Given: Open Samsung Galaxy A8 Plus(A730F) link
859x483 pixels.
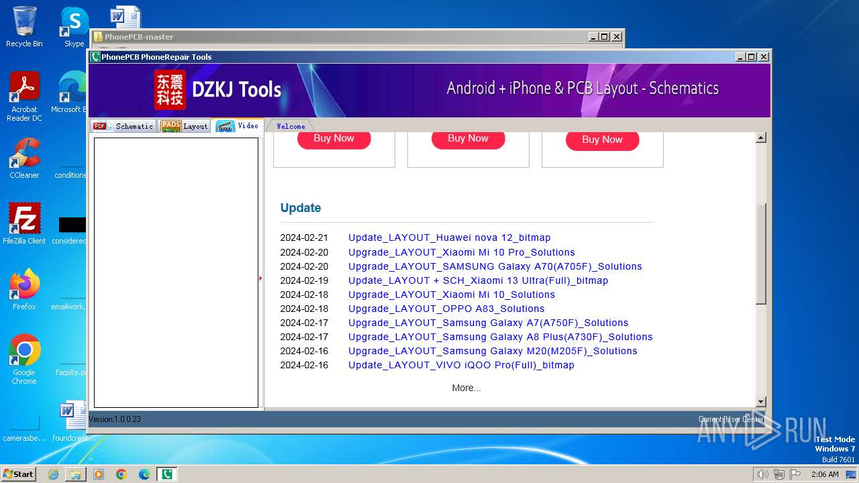Looking at the screenshot, I should pyautogui.click(x=501, y=337).
